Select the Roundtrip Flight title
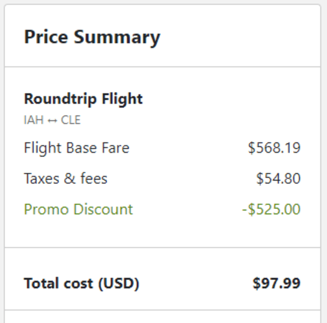 [83, 99]
